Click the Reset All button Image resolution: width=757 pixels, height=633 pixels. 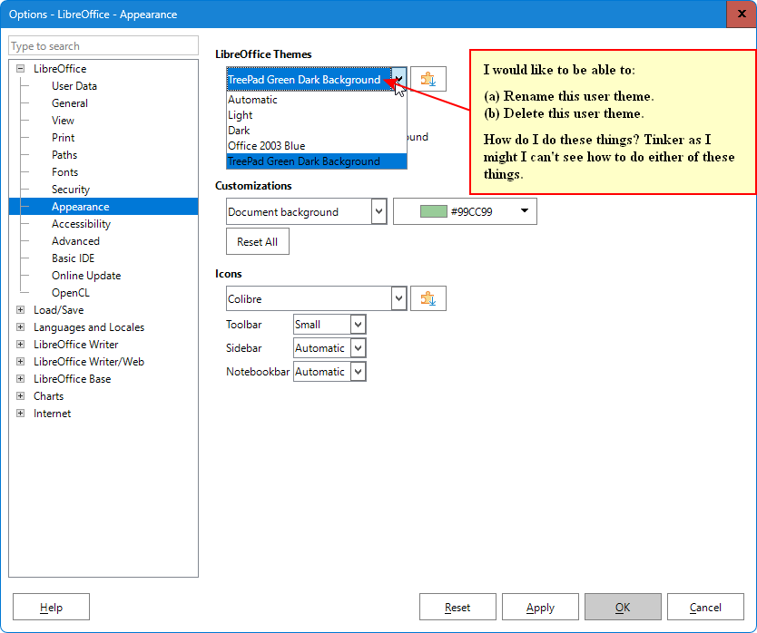(258, 242)
